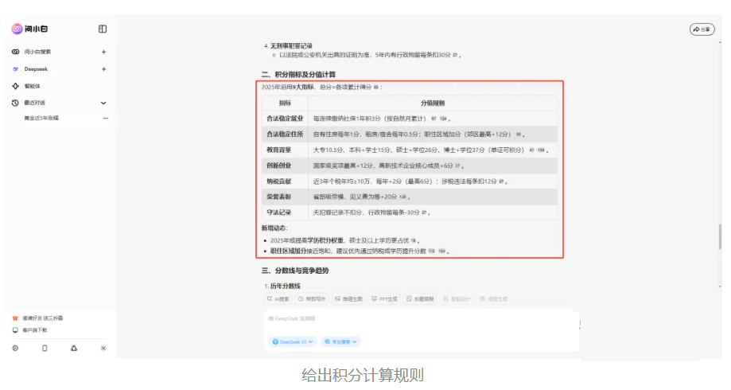Select the AI搜索 tool chip
The image size is (731, 390).
point(278,298)
